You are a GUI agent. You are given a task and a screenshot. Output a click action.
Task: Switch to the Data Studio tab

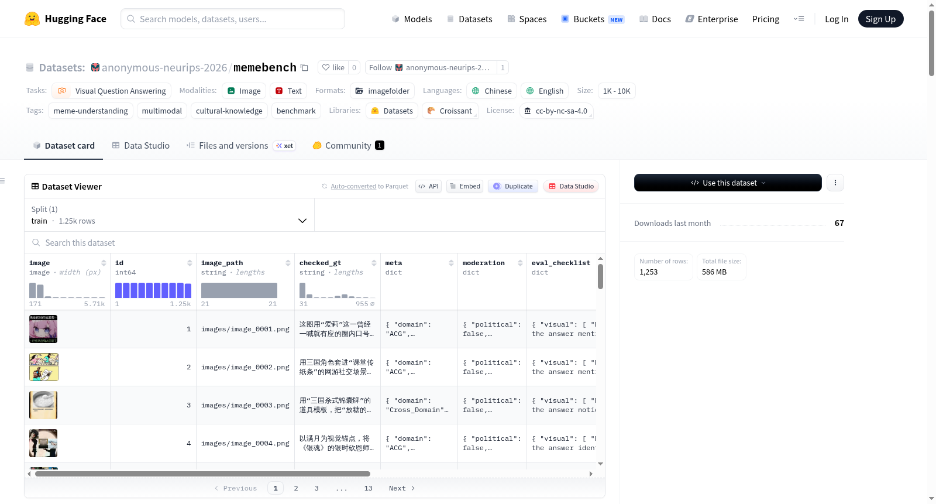coord(141,145)
